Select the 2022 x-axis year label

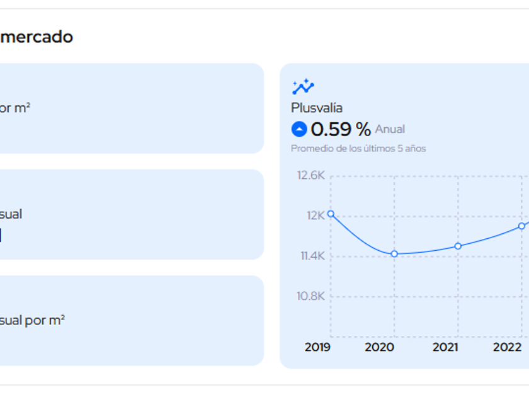click(507, 347)
